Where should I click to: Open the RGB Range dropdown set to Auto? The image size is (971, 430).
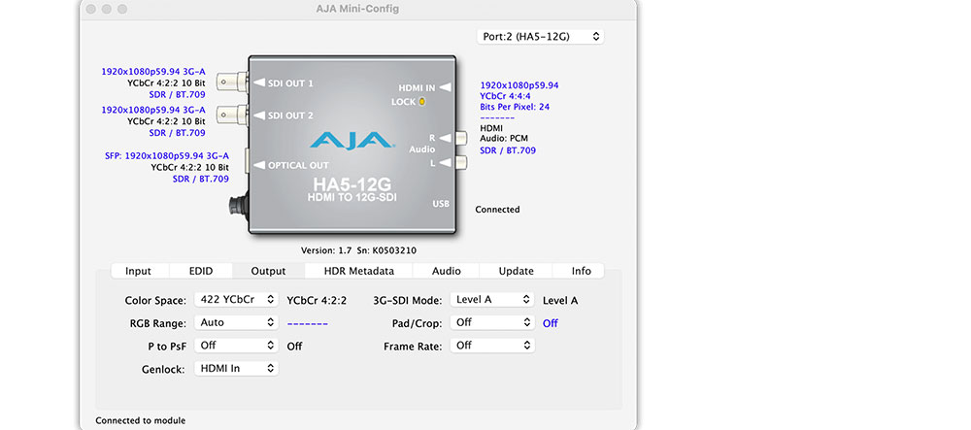coord(236,322)
